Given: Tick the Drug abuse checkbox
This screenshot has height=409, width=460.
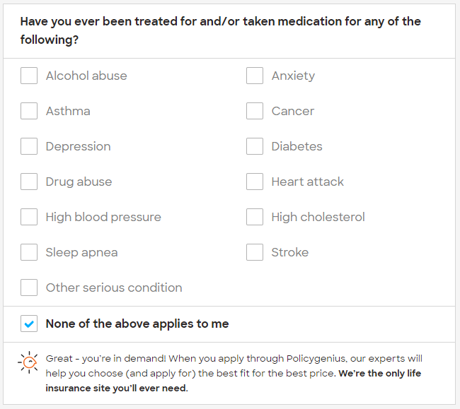Looking at the screenshot, I should [29, 182].
